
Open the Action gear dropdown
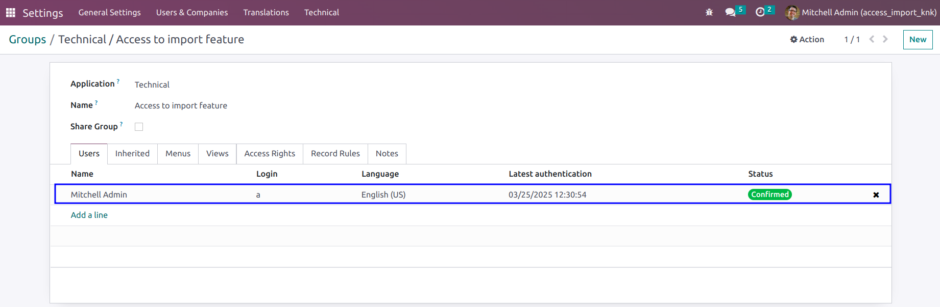[807, 39]
